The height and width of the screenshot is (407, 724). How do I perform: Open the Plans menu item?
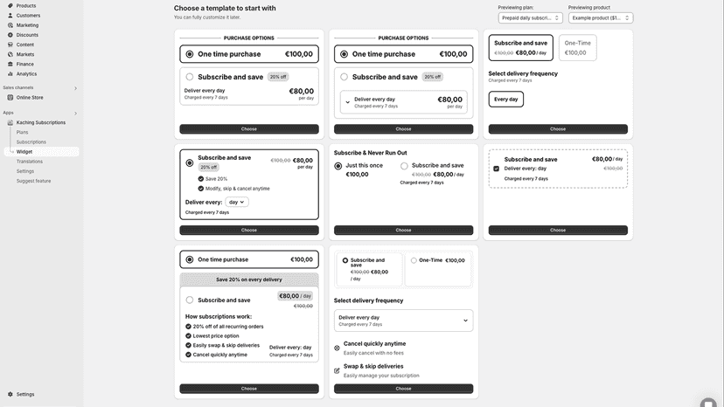click(x=22, y=132)
